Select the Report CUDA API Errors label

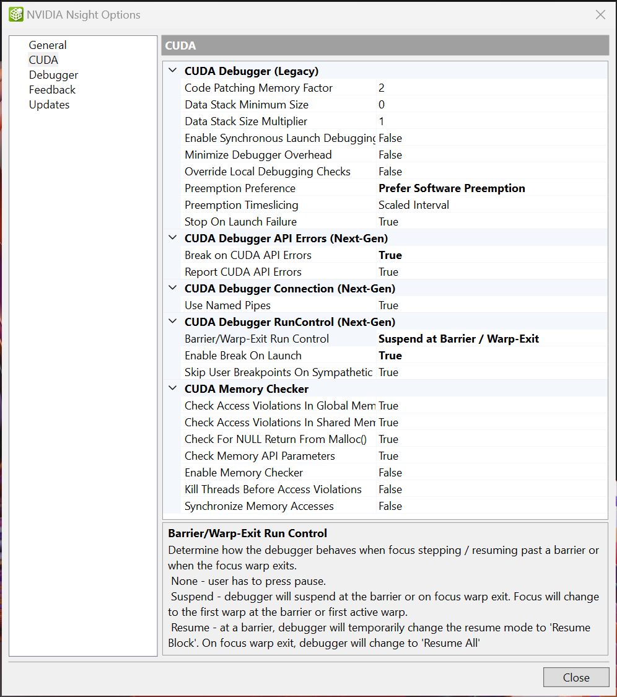pos(243,272)
